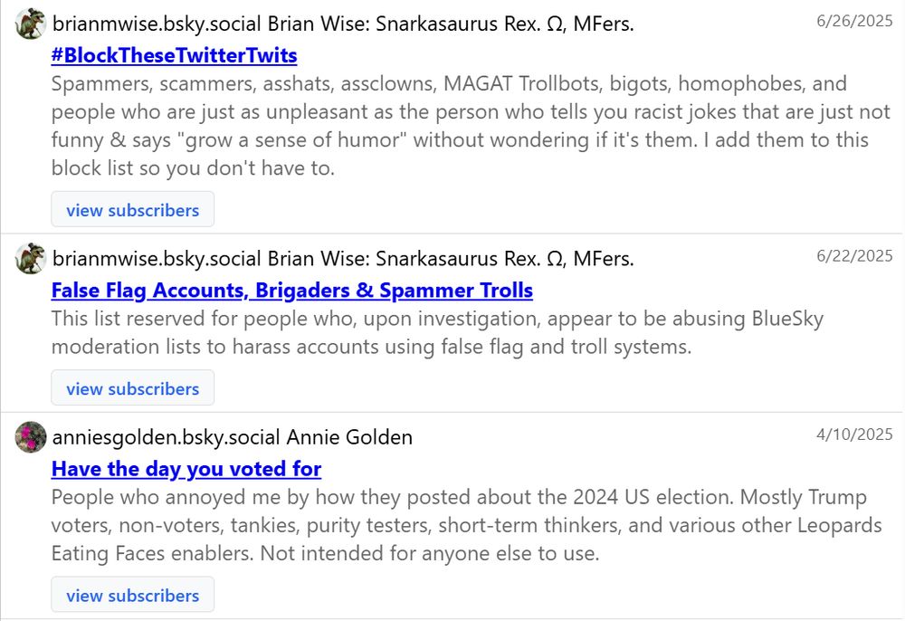The width and height of the screenshot is (905, 621).
Task: Click the description starting "Spammers, scammers"
Action: click(x=452, y=126)
